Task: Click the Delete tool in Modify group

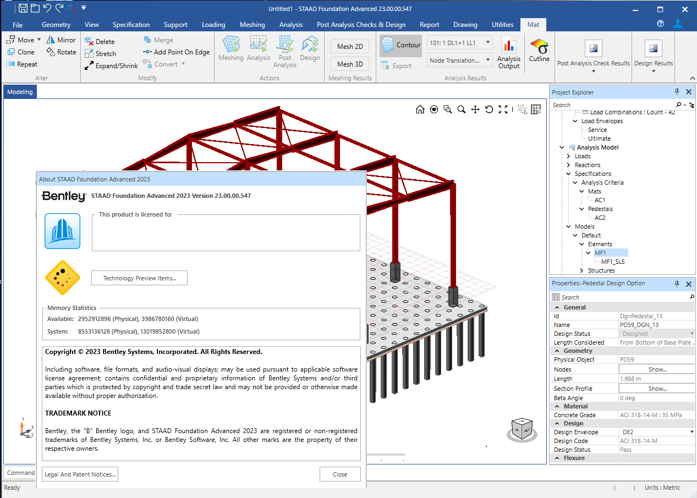Action: pos(100,41)
